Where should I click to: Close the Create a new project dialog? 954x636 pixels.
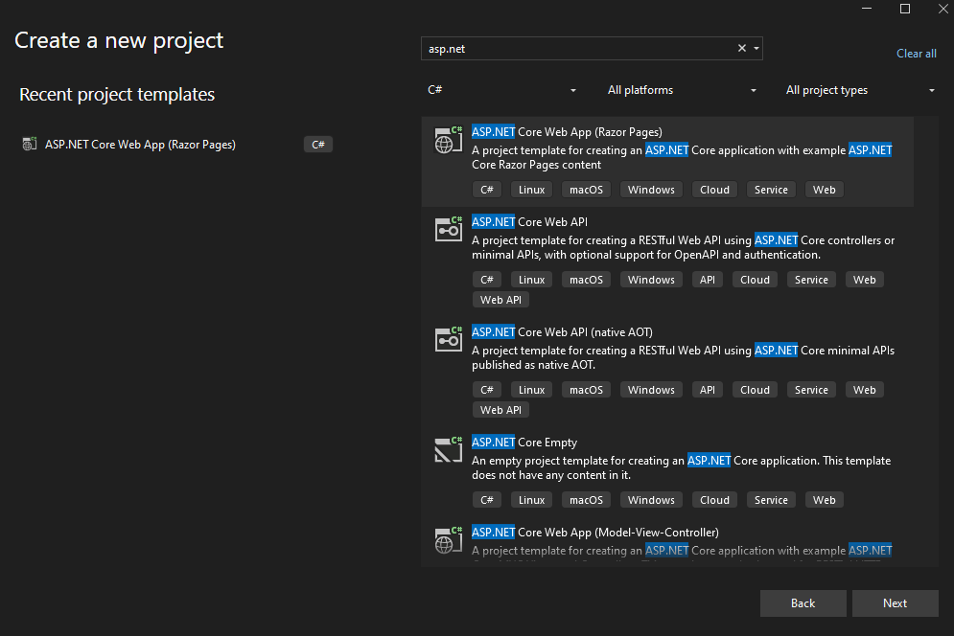coord(943,9)
